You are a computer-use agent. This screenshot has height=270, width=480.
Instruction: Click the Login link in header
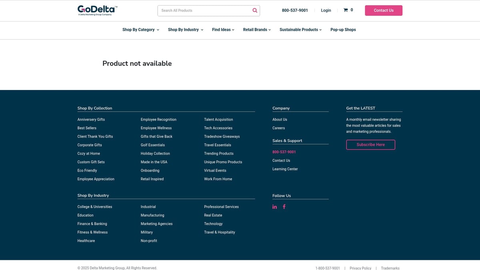click(326, 10)
